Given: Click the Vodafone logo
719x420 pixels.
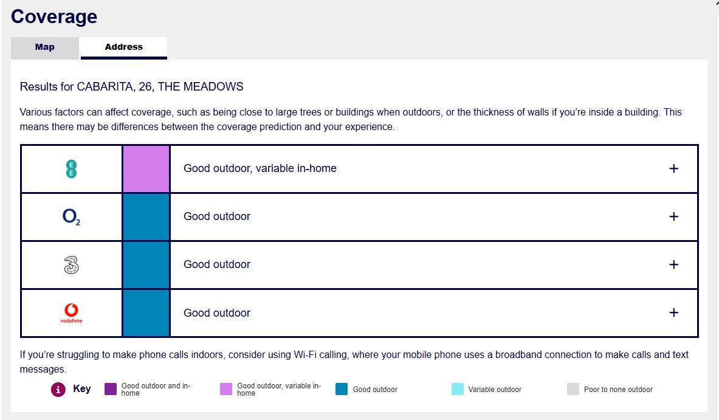Looking at the screenshot, I should 71,313.
